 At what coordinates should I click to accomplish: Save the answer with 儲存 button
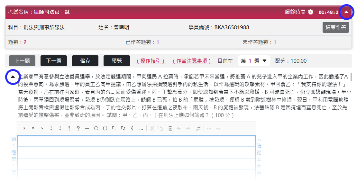(x=85, y=61)
